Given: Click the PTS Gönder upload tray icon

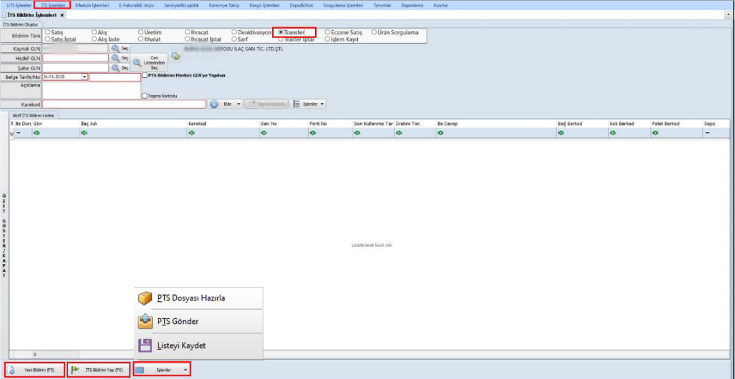Looking at the screenshot, I should (145, 322).
